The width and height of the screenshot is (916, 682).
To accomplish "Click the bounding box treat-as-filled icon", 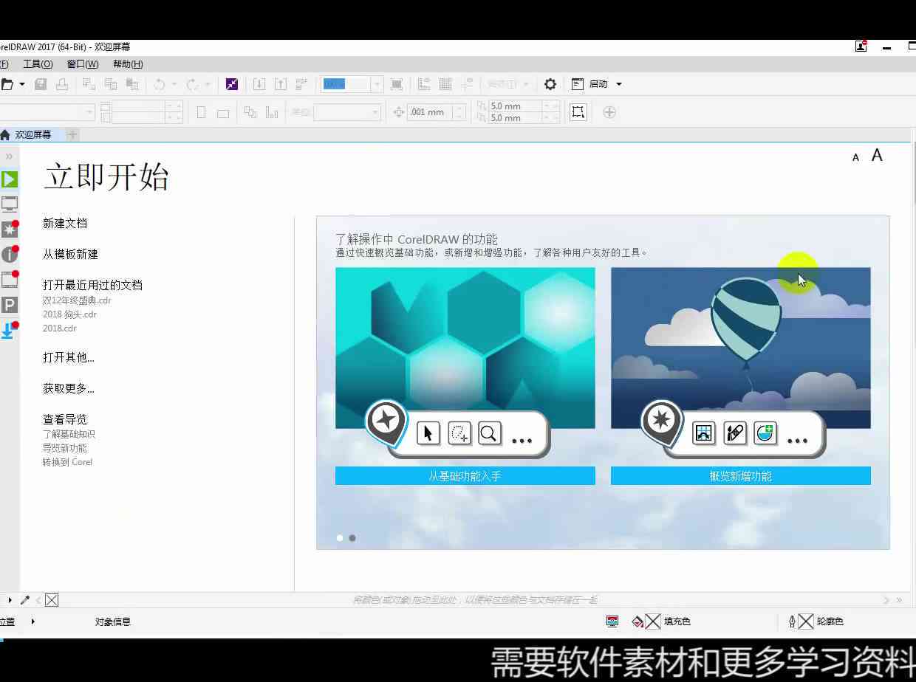I will click(578, 112).
